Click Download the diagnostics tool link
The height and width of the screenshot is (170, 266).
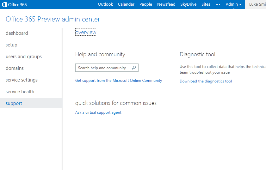click(206, 81)
